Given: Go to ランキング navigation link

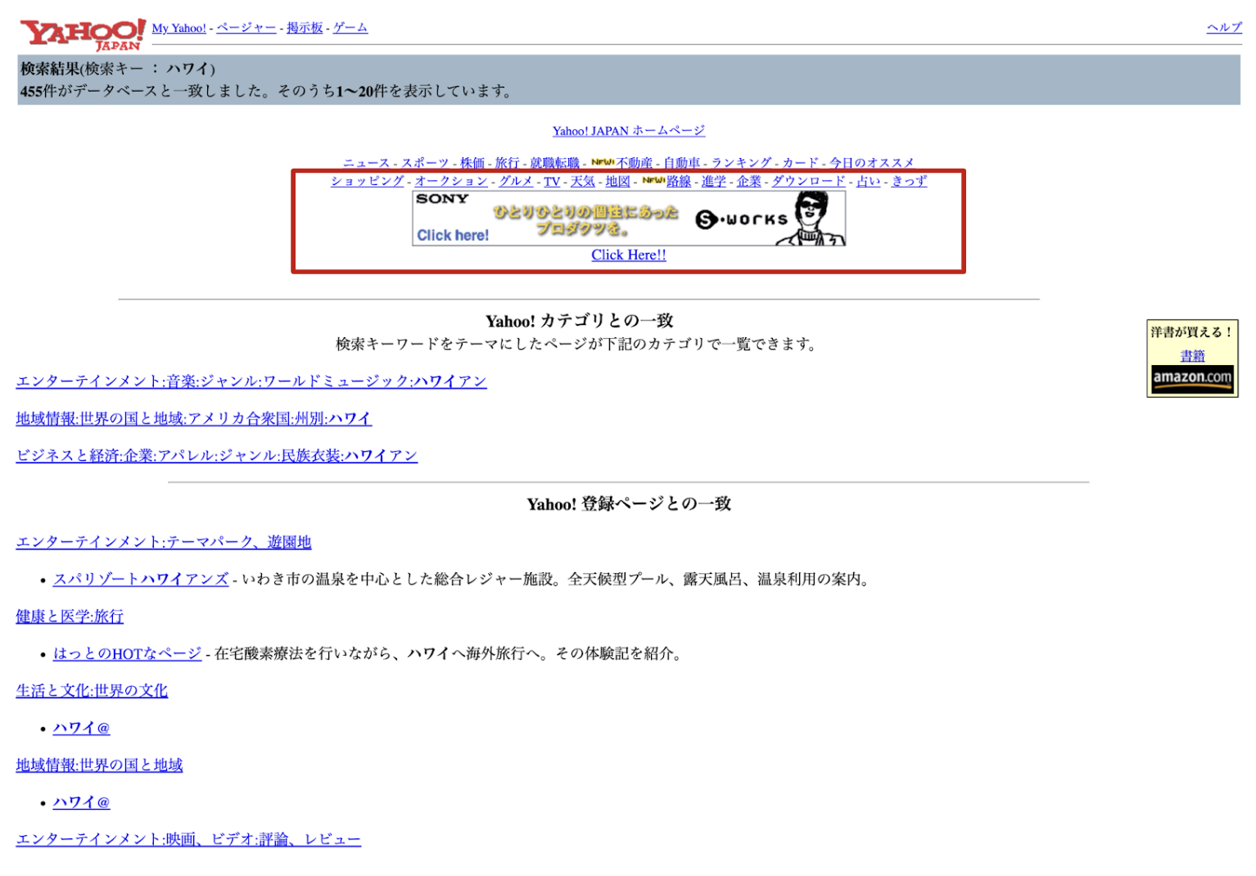Looking at the screenshot, I should pyautogui.click(x=741, y=163).
